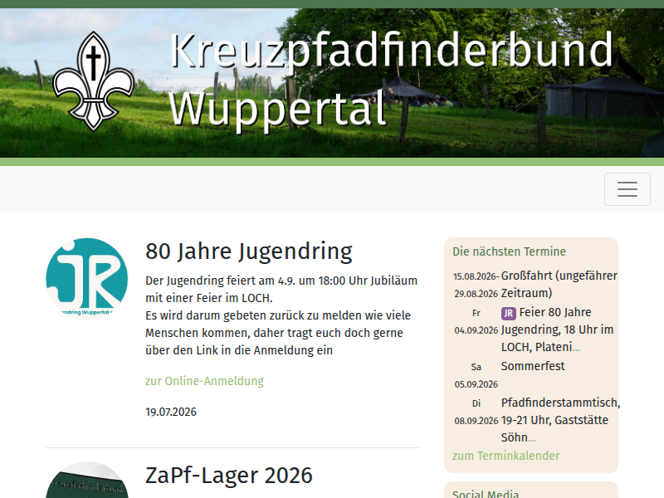Open the Jugendring JR round thumbnail
Viewport: 664px width, 498px height.
[87, 279]
